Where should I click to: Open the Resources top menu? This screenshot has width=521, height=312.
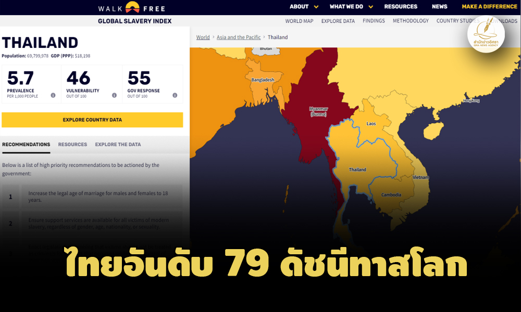(x=401, y=7)
